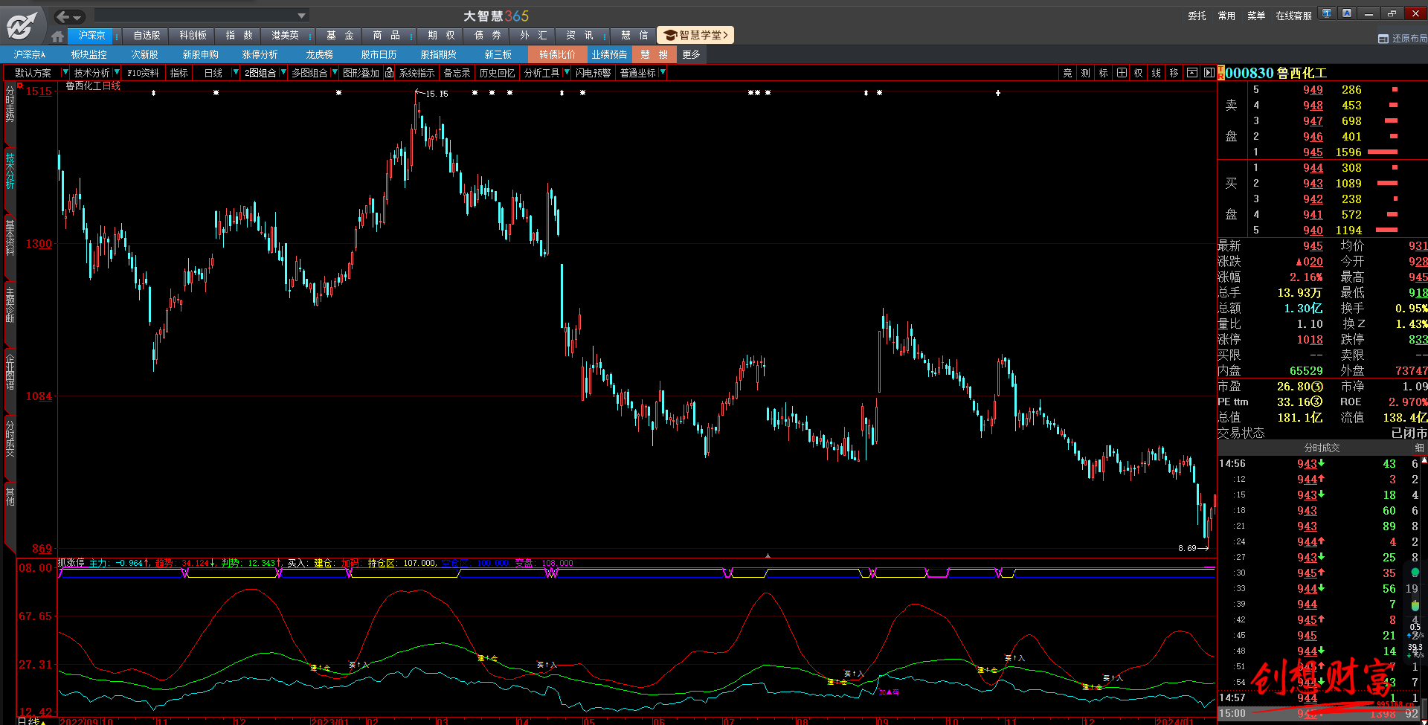Click the orange TR badge icon

click(1220, 73)
